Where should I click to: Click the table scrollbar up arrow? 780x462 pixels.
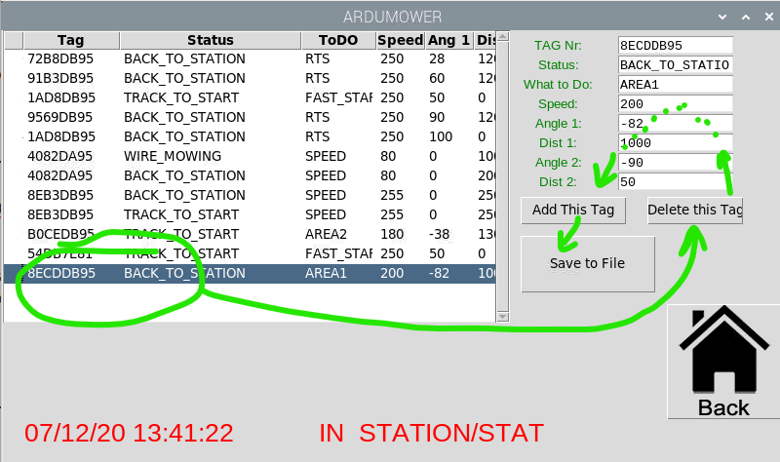pyautogui.click(x=503, y=37)
